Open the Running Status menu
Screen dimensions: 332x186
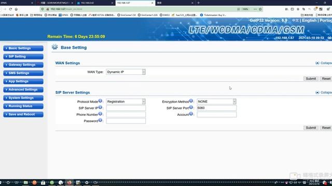(x=23, y=106)
